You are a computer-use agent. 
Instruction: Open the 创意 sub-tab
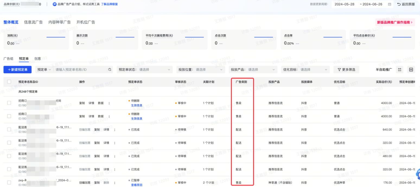38,59
